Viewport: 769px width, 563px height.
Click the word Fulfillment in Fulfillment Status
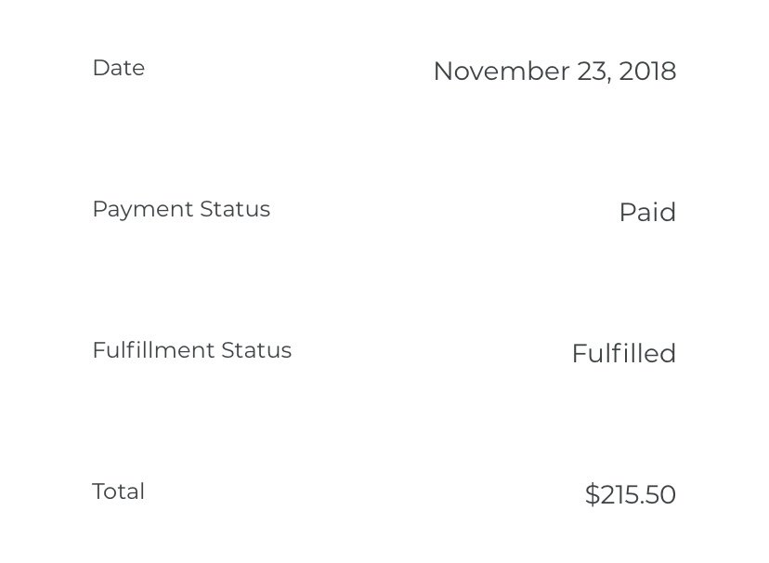click(153, 350)
